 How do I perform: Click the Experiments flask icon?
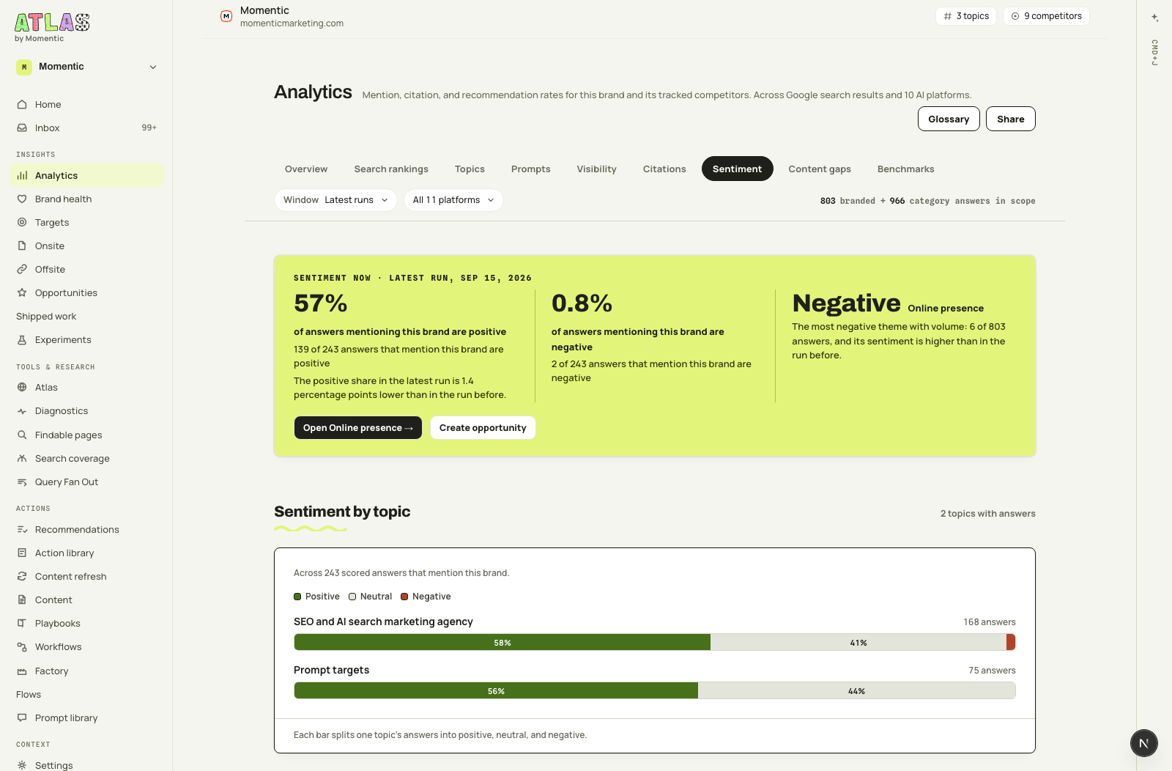[22, 340]
